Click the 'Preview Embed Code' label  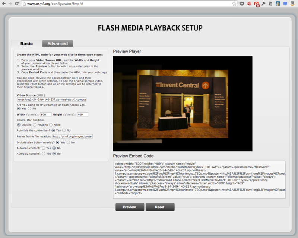click(x=133, y=156)
